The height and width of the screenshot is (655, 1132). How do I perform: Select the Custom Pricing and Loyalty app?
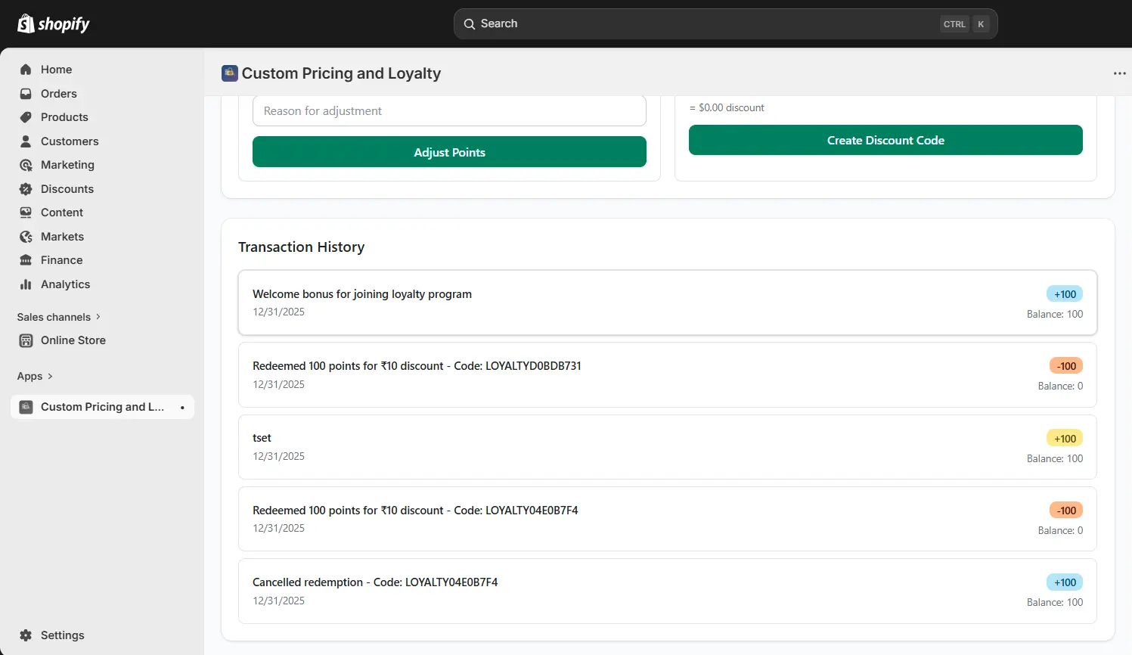[x=102, y=406]
